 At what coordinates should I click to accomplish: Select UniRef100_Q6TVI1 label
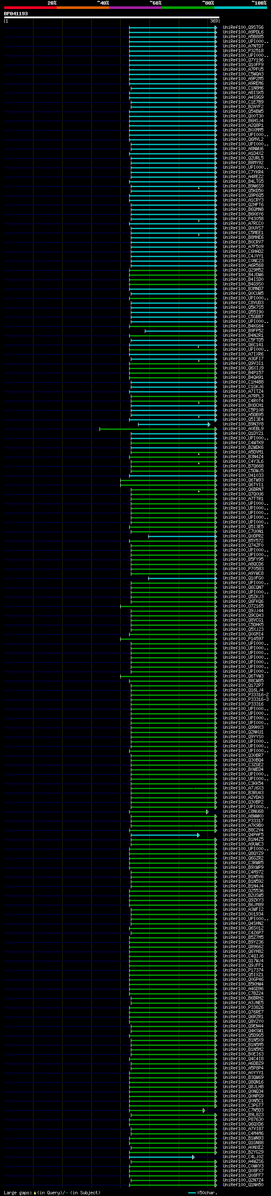click(243, 485)
